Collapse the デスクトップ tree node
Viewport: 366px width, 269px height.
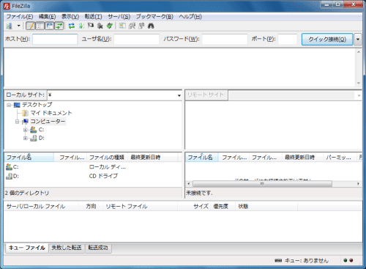click(x=9, y=105)
